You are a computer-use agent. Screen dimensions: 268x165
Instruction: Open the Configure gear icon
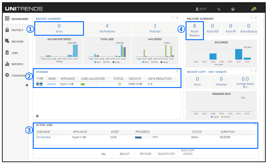point(7,75)
